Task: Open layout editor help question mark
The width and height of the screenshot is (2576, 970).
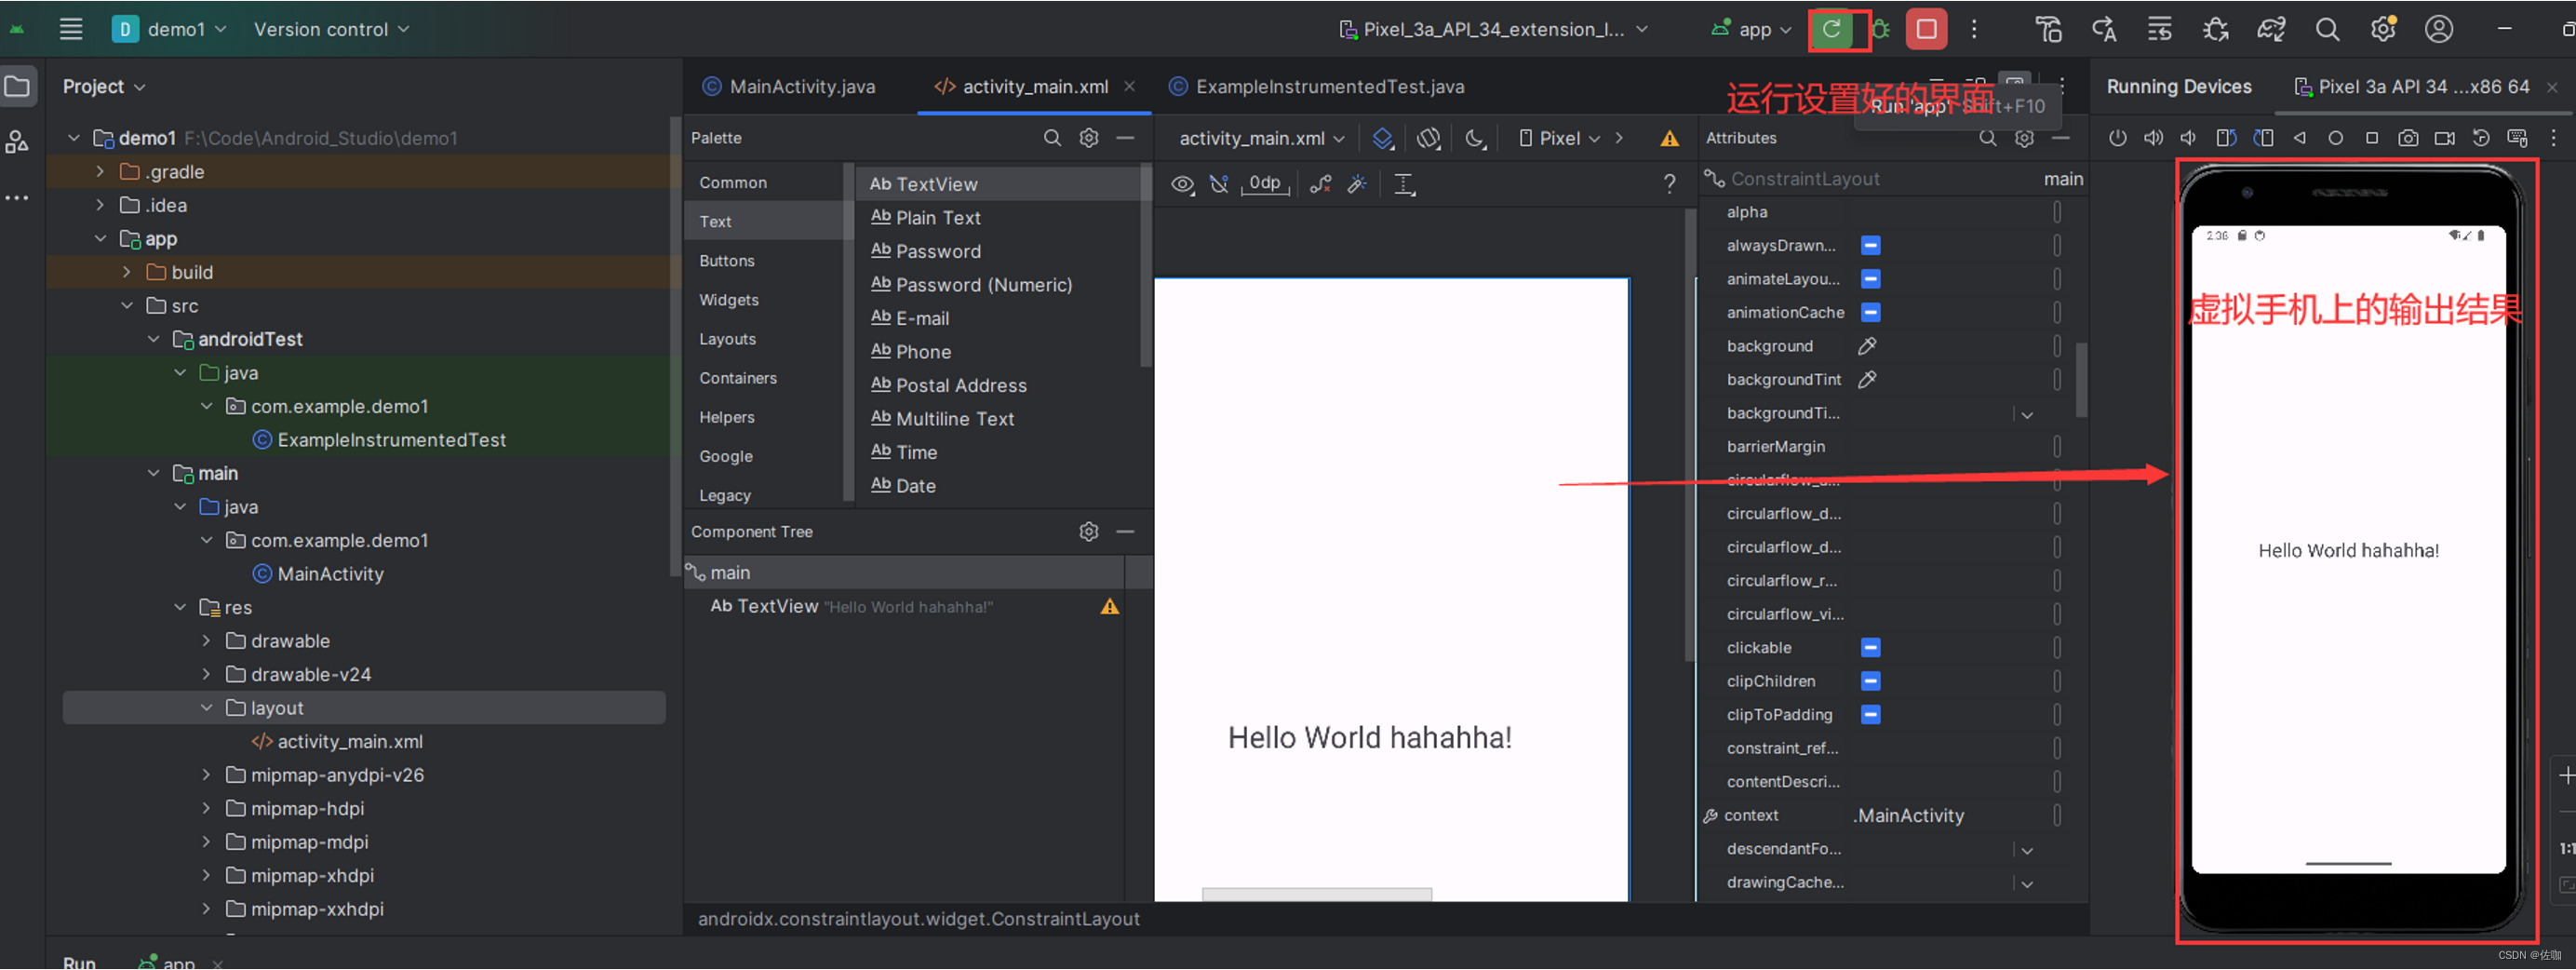Action: pyautogui.click(x=1668, y=184)
